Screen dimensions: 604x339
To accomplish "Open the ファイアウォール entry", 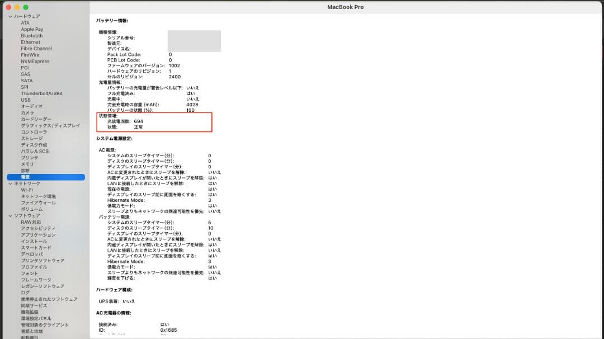I will click(38, 203).
